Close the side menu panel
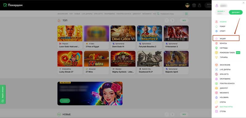 point(244,3)
